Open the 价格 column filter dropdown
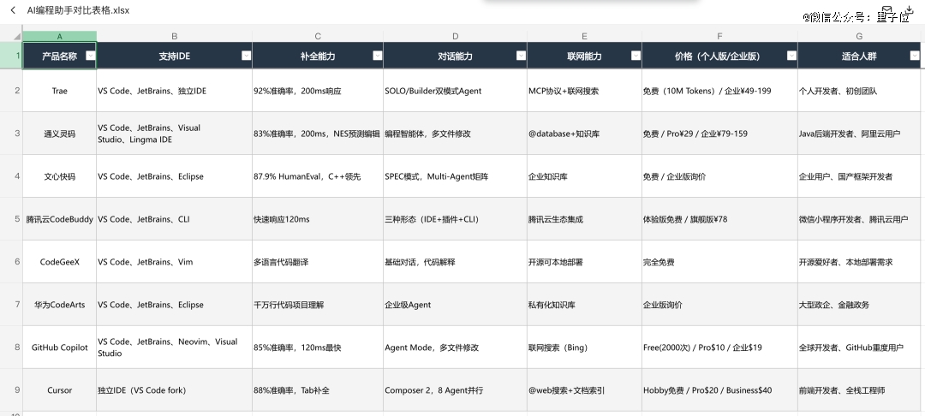Screen dimensions: 925x416 [791, 56]
